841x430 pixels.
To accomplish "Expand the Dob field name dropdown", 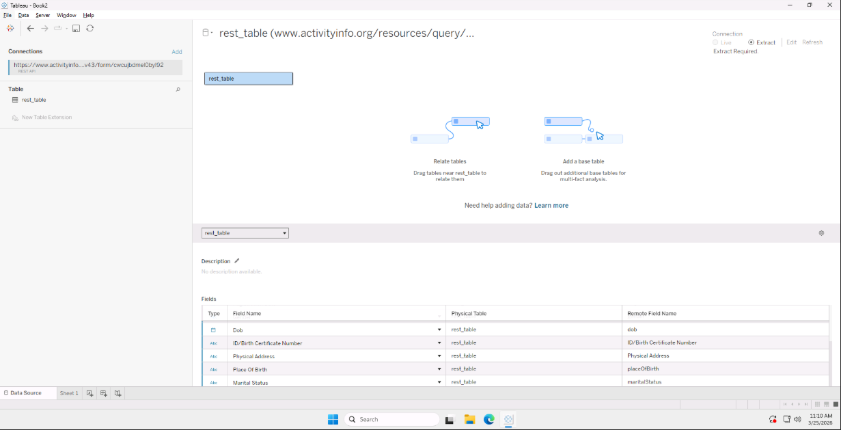I will point(439,330).
